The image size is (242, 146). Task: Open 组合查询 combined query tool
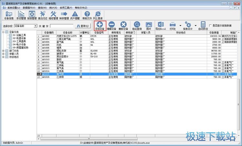point(137,24)
